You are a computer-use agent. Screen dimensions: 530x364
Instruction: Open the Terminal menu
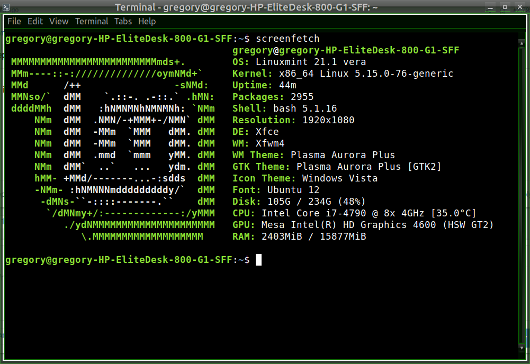tap(92, 21)
